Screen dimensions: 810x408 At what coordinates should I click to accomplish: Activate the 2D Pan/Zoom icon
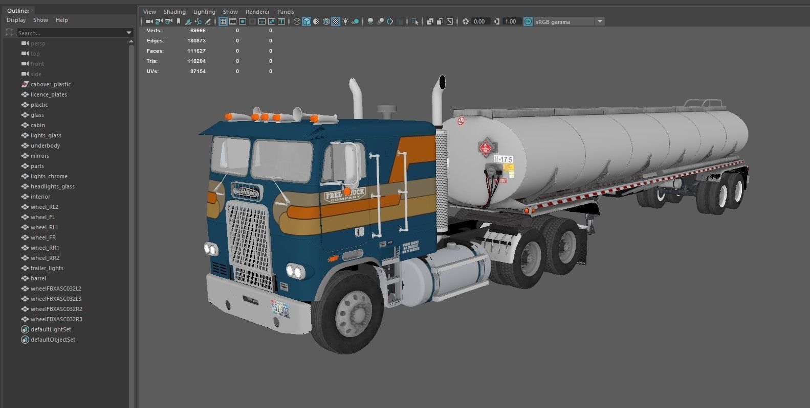[198, 21]
